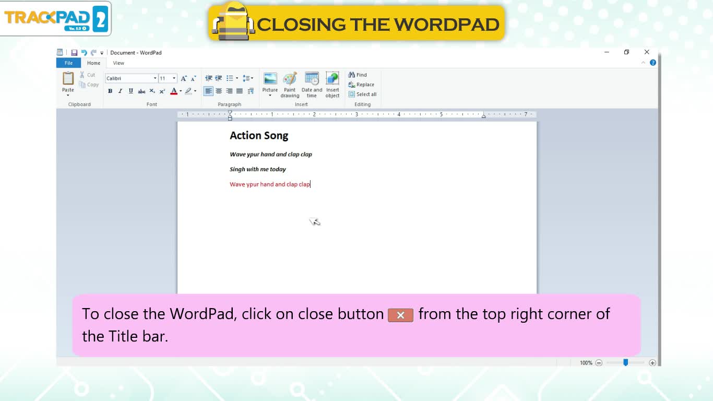Click the ruler right indent marker
This screenshot has width=713, height=401.
(483, 116)
